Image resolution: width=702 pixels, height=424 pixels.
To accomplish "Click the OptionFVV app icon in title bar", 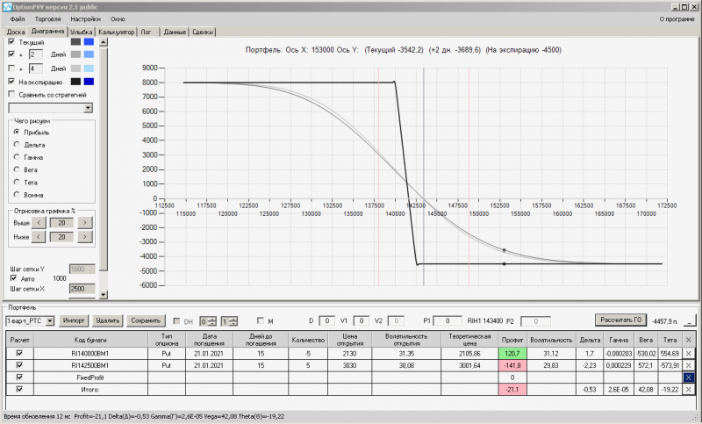I will [x=6, y=7].
